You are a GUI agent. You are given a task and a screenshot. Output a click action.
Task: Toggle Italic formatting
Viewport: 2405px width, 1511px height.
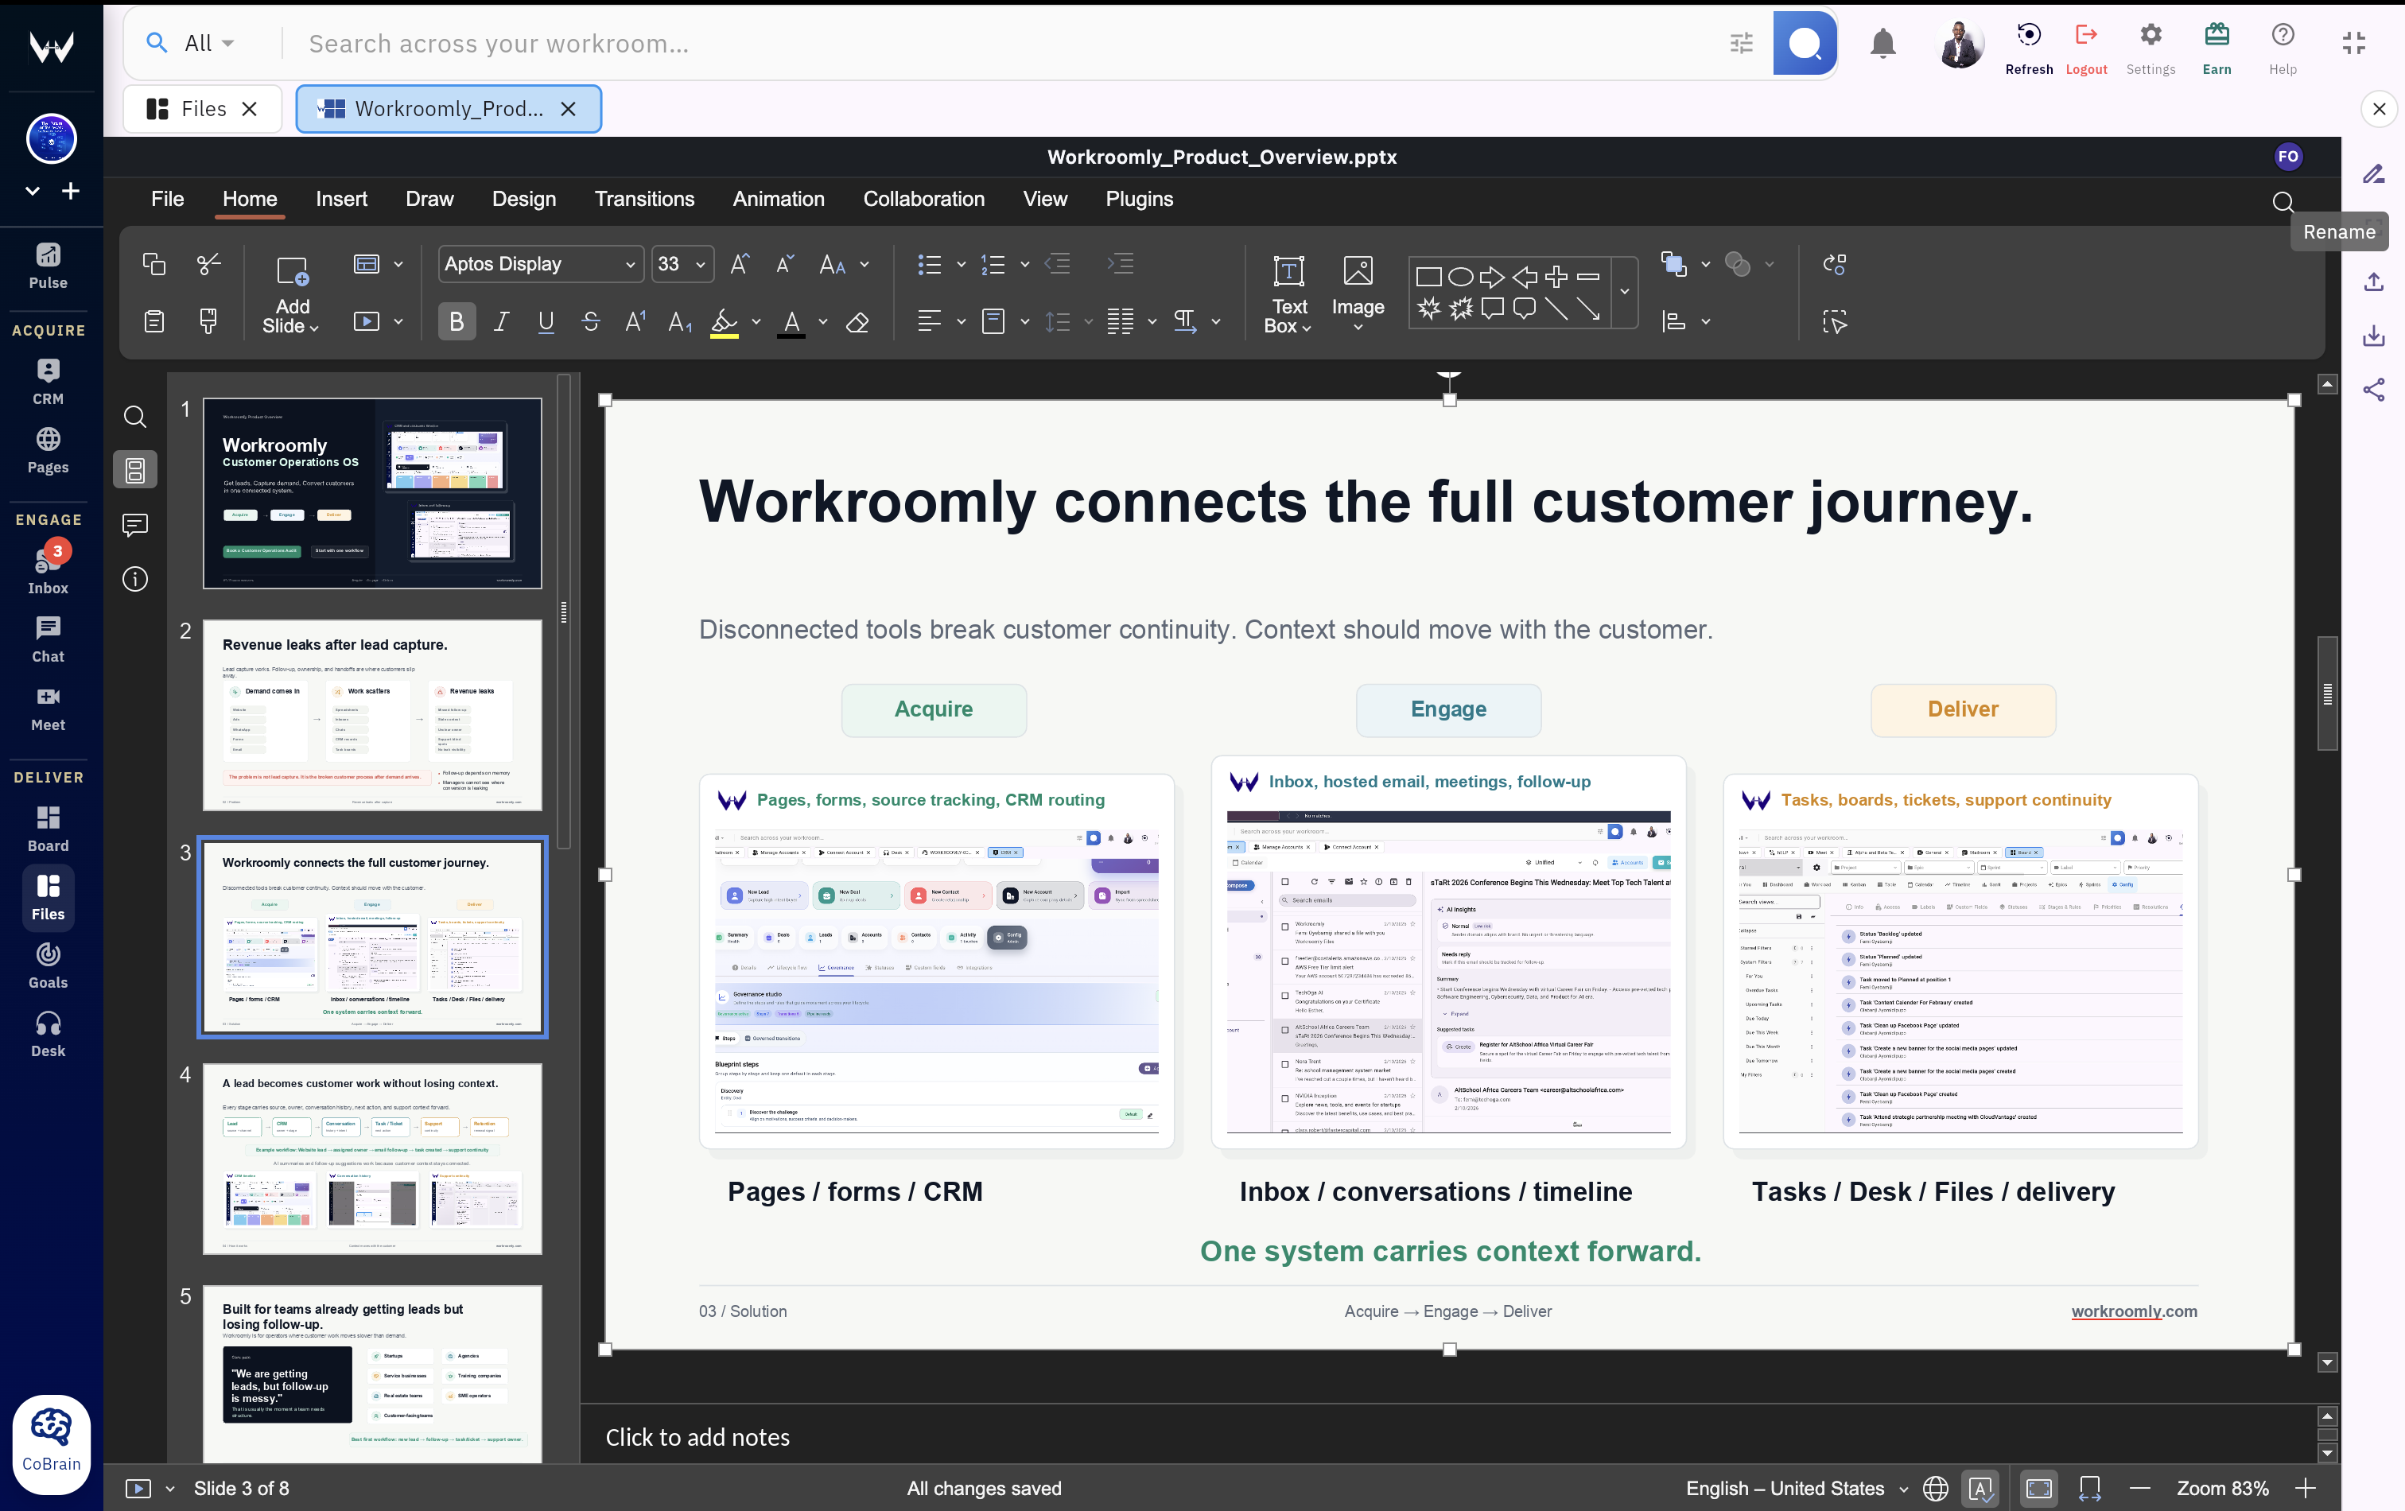pyautogui.click(x=501, y=321)
